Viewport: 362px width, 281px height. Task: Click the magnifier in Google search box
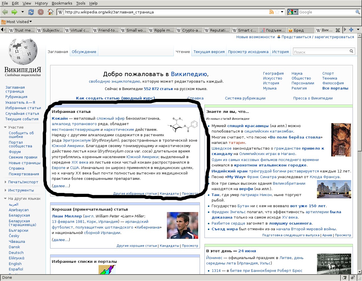357,12
